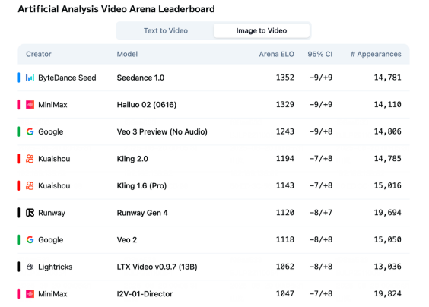
Task: Click the ELO score 1047
Action: [x=285, y=294]
